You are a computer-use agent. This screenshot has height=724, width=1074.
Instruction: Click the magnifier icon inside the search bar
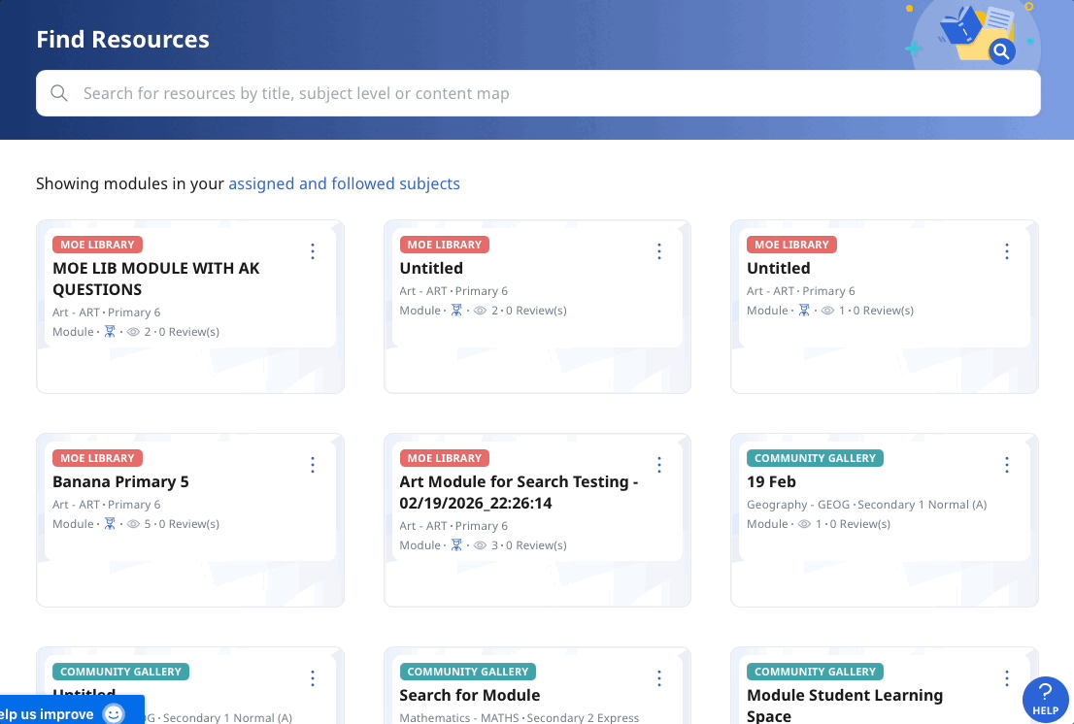coord(58,93)
